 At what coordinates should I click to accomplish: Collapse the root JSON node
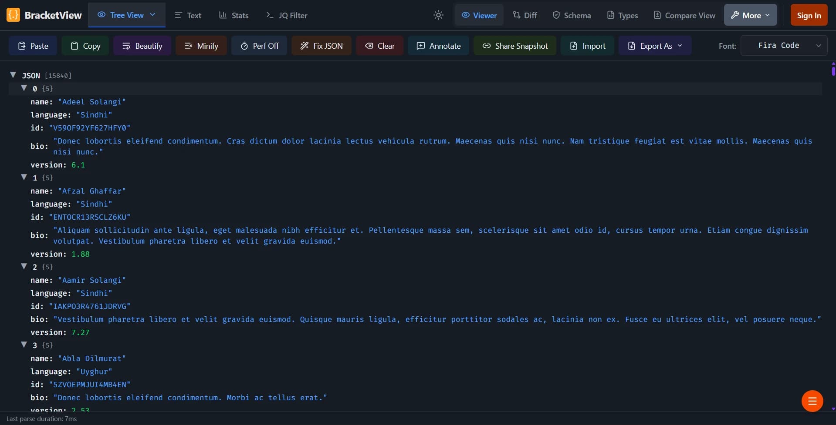coord(13,75)
